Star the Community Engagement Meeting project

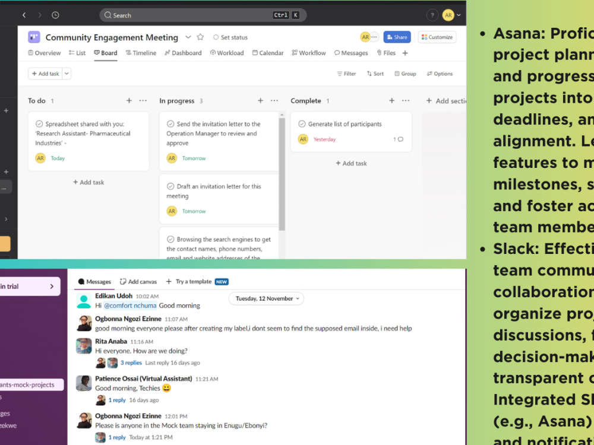tap(200, 37)
